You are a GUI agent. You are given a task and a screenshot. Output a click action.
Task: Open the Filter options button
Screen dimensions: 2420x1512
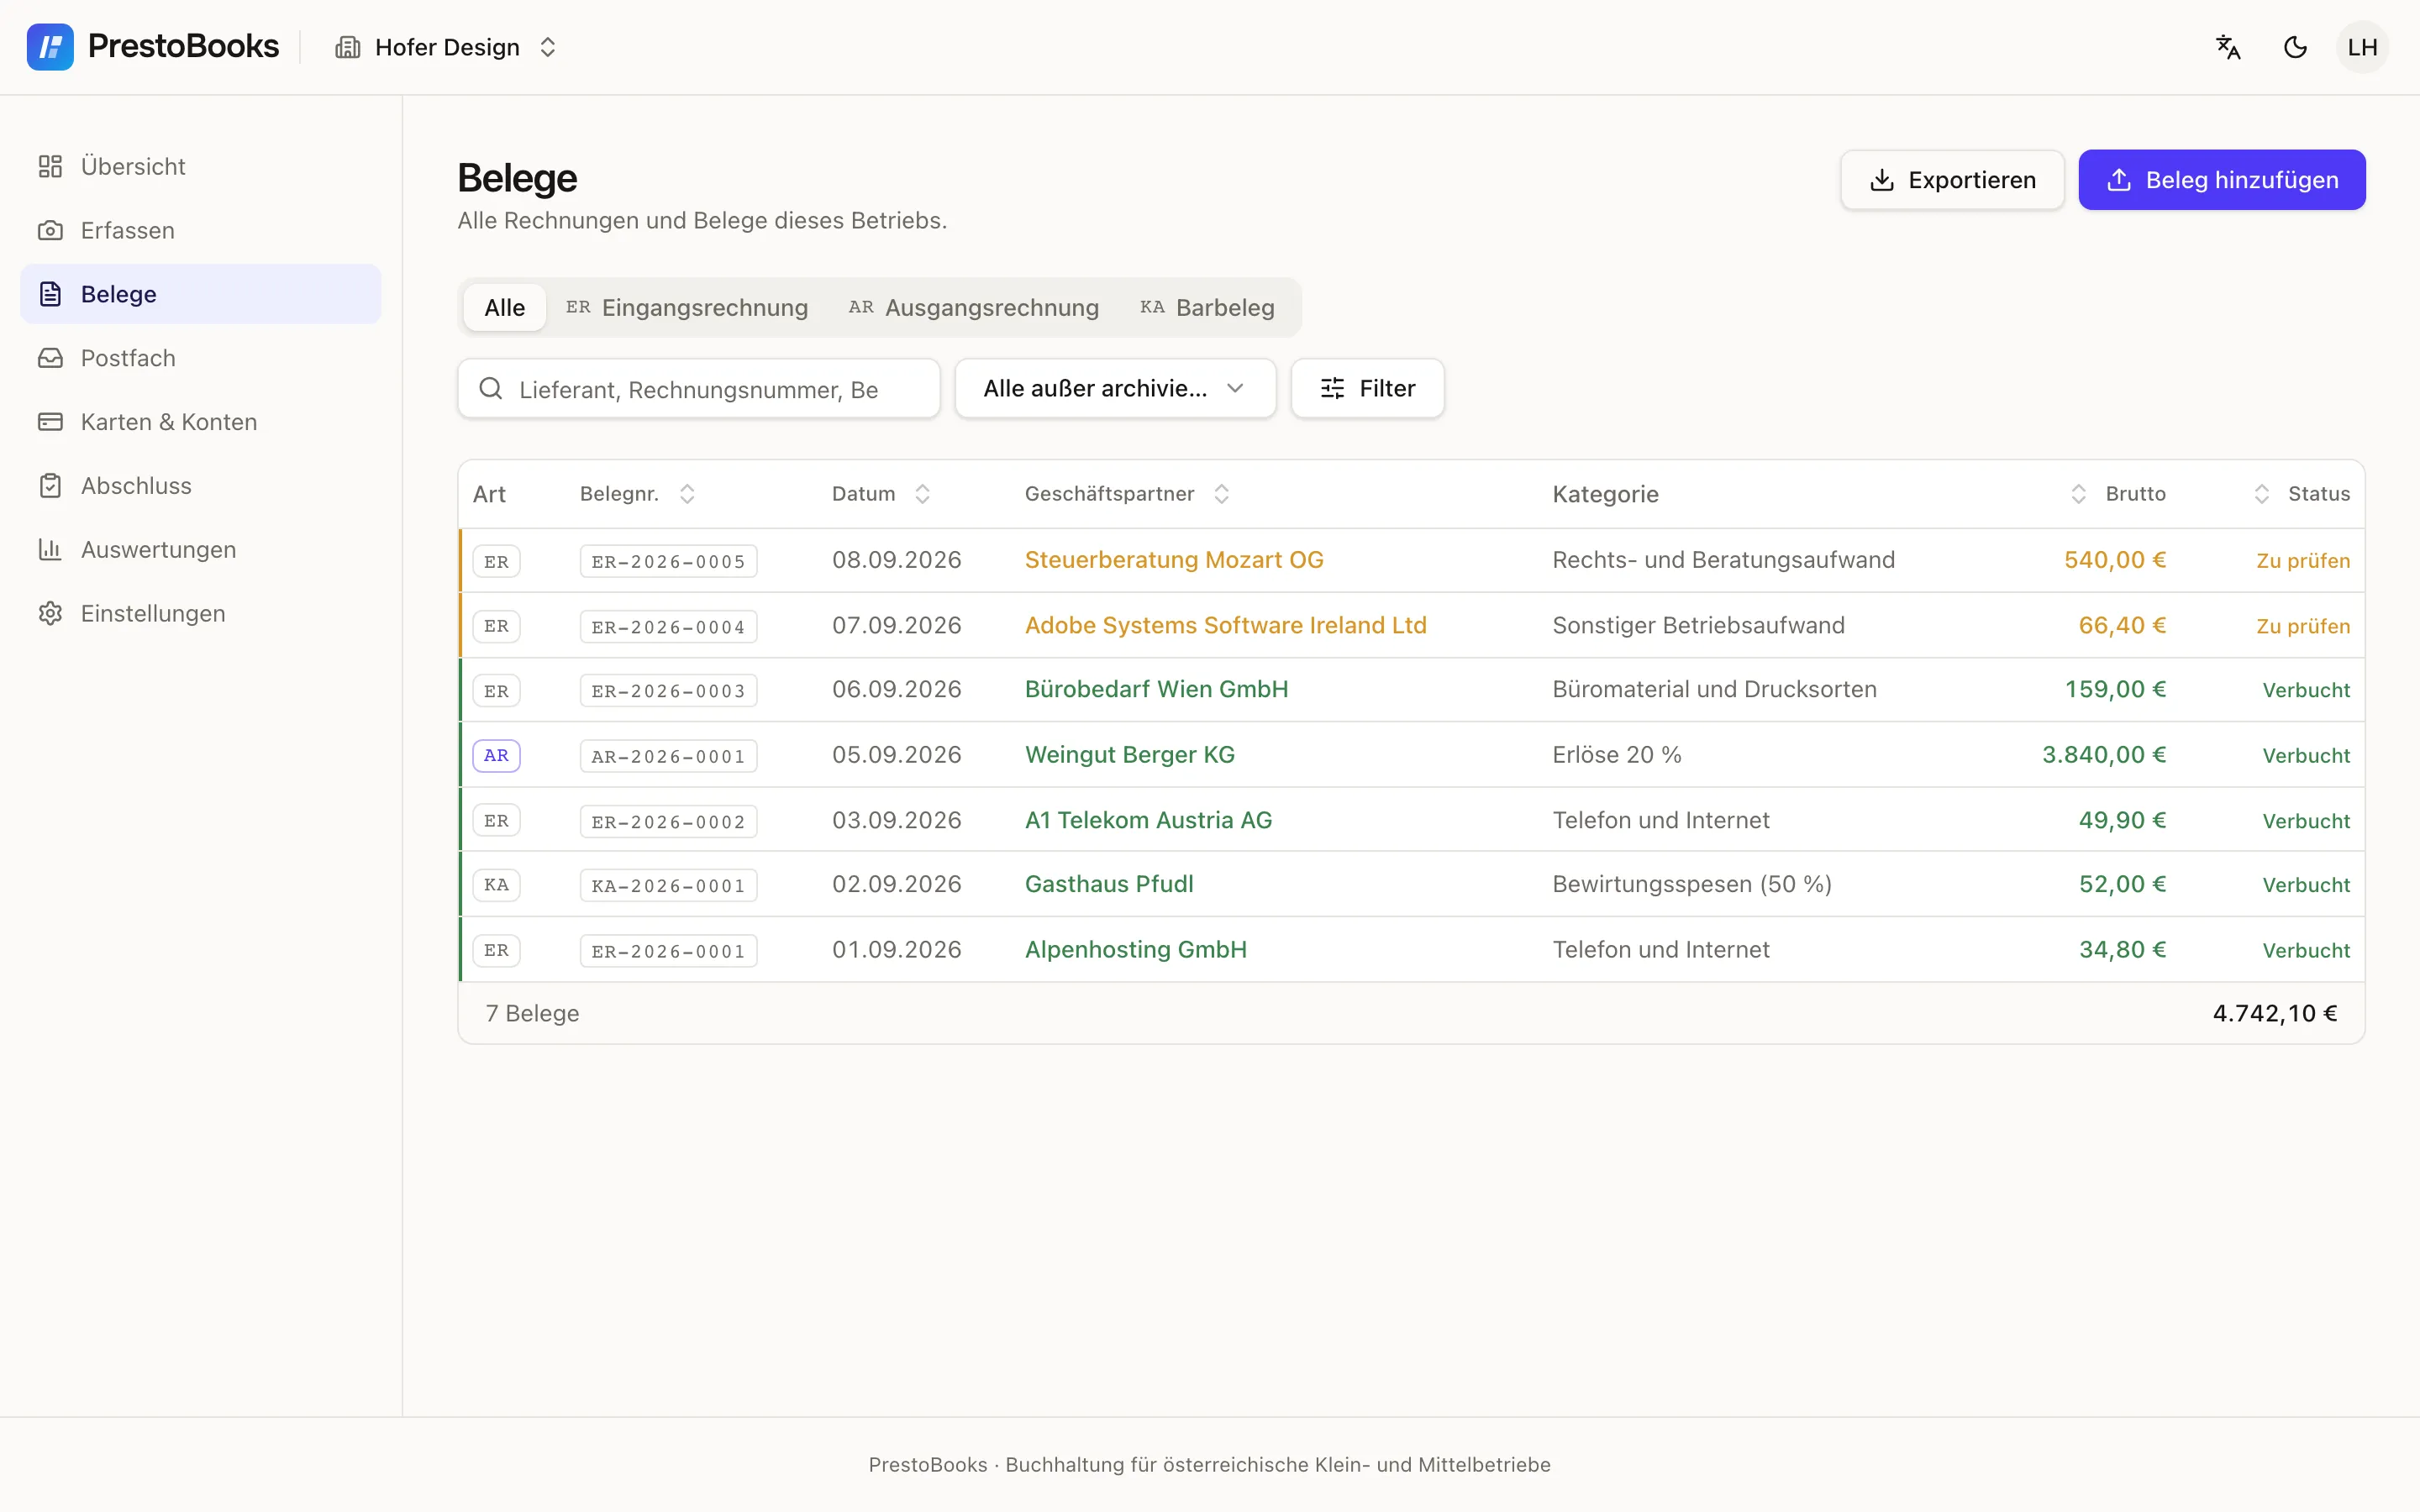coord(1367,389)
